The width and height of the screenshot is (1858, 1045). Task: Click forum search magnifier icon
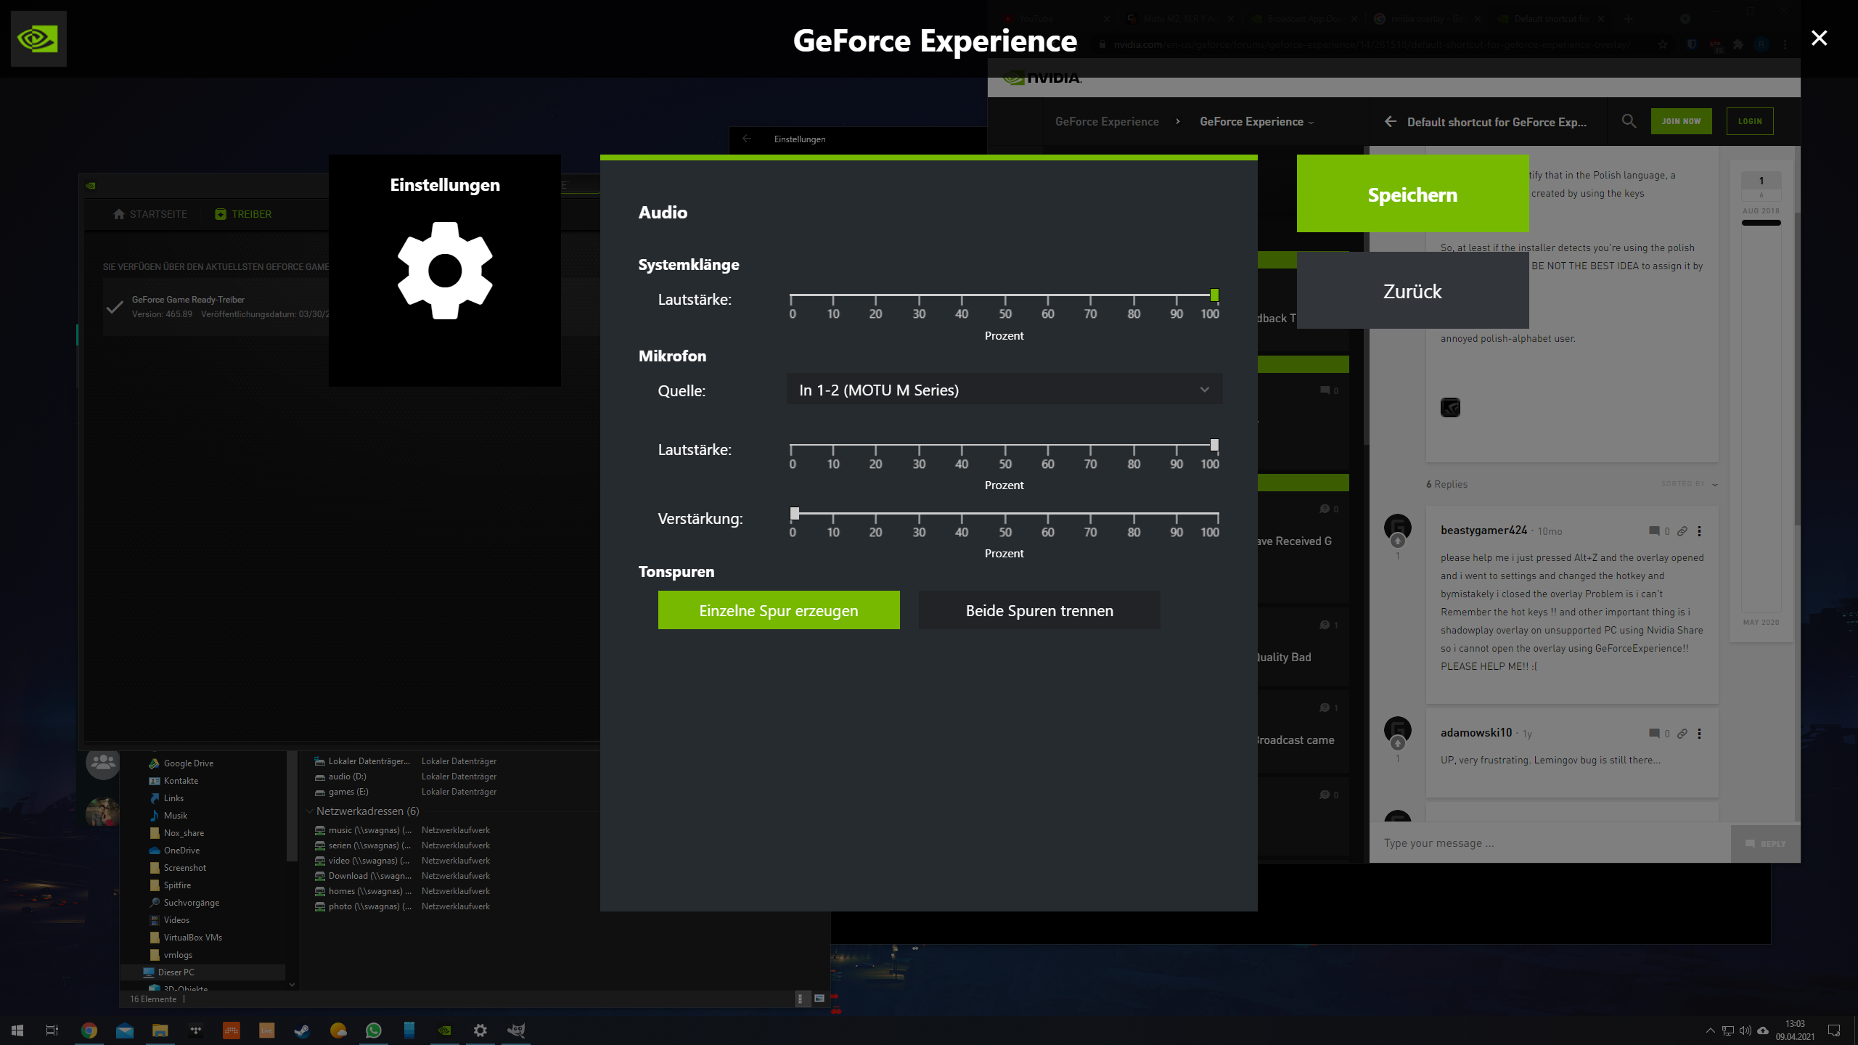[x=1629, y=121]
